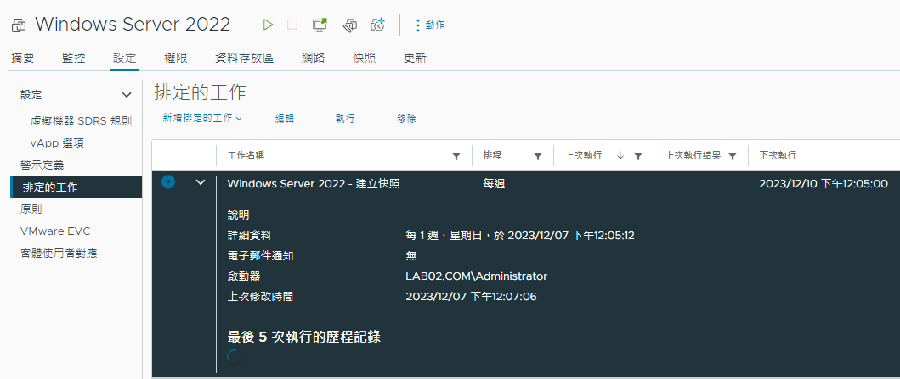Click the LAB02.COM\Administrator value
Viewport: 900px width, 379px height.
click(477, 276)
